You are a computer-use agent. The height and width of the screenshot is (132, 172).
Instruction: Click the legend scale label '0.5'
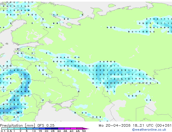point(9,131)
